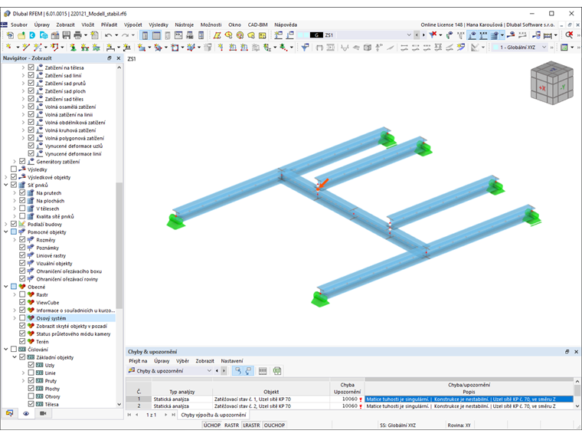582x437 pixels.
Task: Enable Otvory numbering checkbox
Action: pos(31,396)
